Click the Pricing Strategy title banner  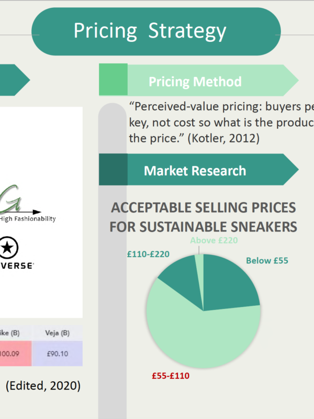156,31
